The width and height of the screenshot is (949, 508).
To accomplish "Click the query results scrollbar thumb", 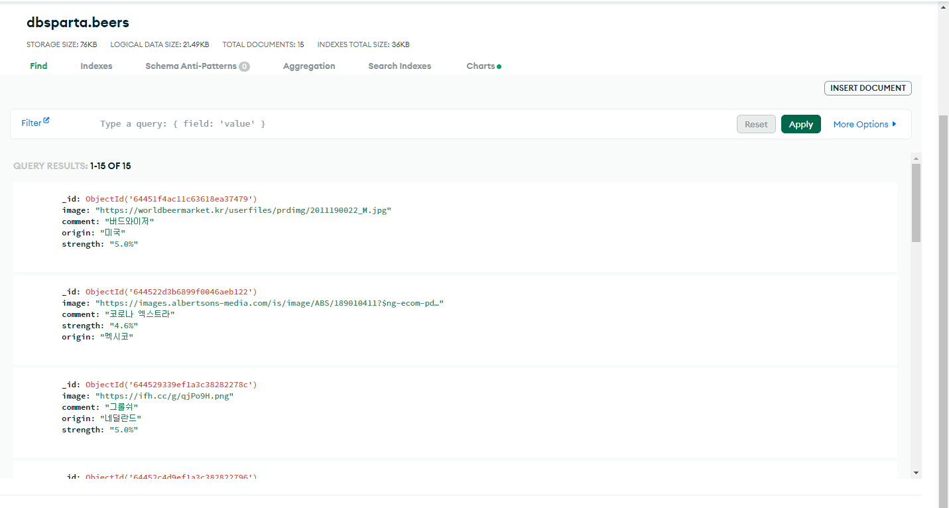I will coord(917,202).
